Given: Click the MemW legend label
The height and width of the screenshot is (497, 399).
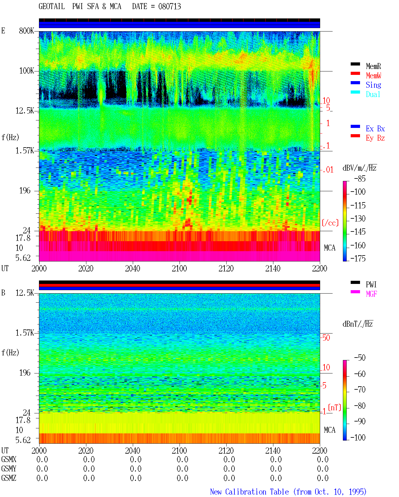Looking at the screenshot, I should (373, 76).
